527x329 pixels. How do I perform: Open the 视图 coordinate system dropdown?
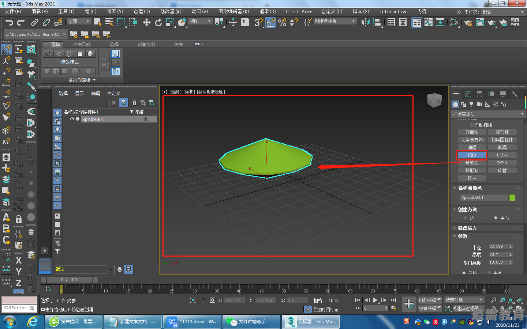[200, 21]
